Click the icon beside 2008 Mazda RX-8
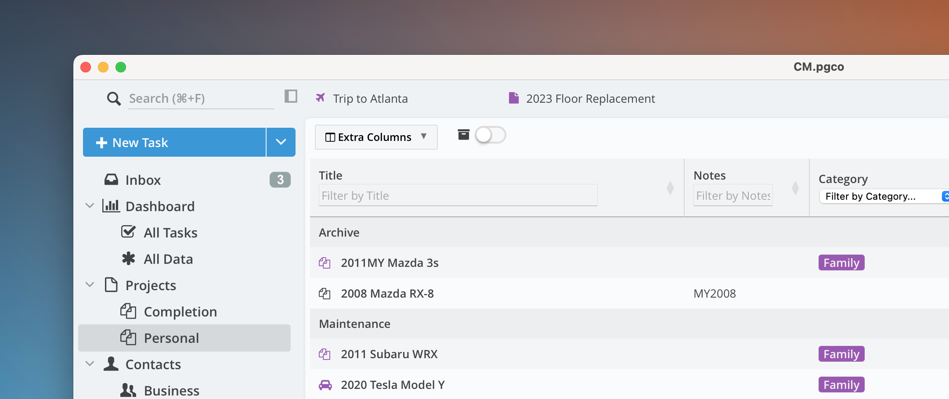949x399 pixels. click(x=325, y=294)
